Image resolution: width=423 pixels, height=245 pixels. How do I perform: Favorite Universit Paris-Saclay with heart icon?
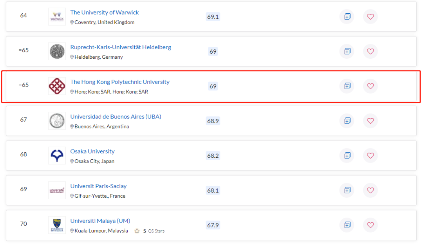tap(371, 191)
